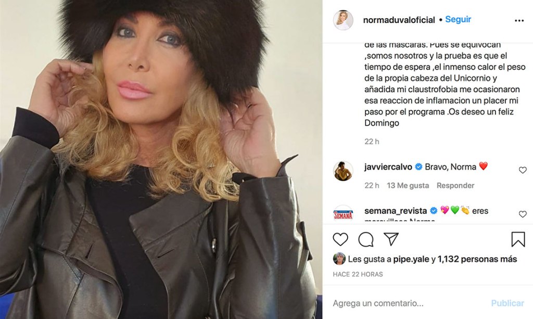The image size is (533, 319).
Task: Save the post with the bookmark icon
Action: [518, 239]
